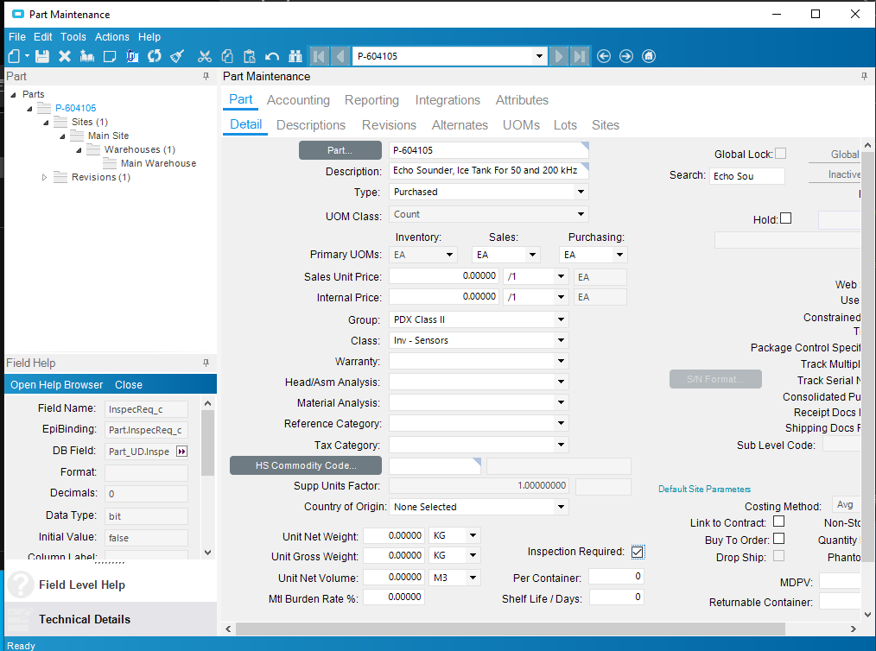This screenshot has width=876, height=651.
Task: Open the part ID dropdown in the toolbar
Action: (x=539, y=56)
